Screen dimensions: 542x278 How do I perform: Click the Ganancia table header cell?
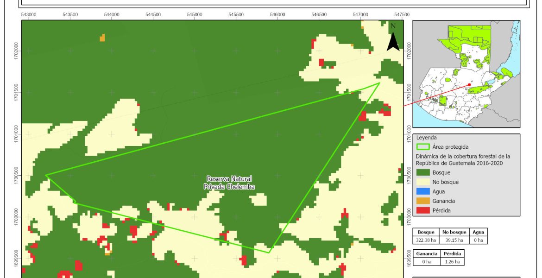[426, 254]
